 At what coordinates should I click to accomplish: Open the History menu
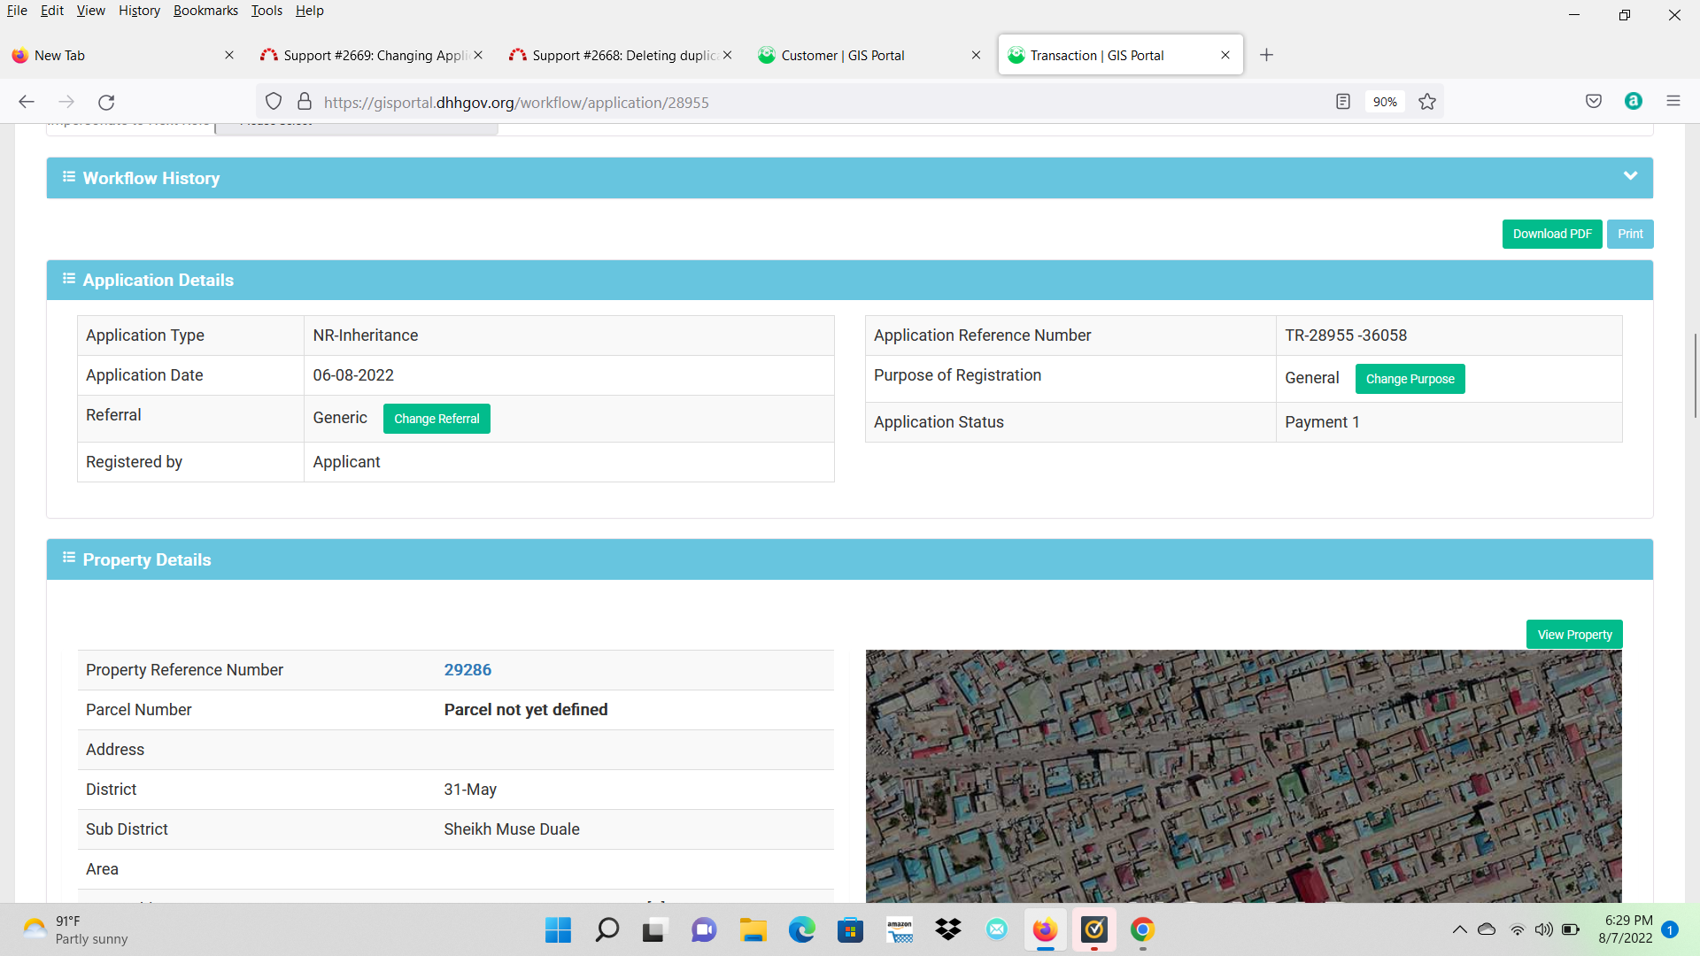(x=139, y=11)
